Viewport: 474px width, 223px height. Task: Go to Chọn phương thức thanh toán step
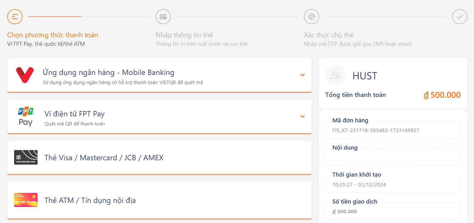tap(53, 35)
